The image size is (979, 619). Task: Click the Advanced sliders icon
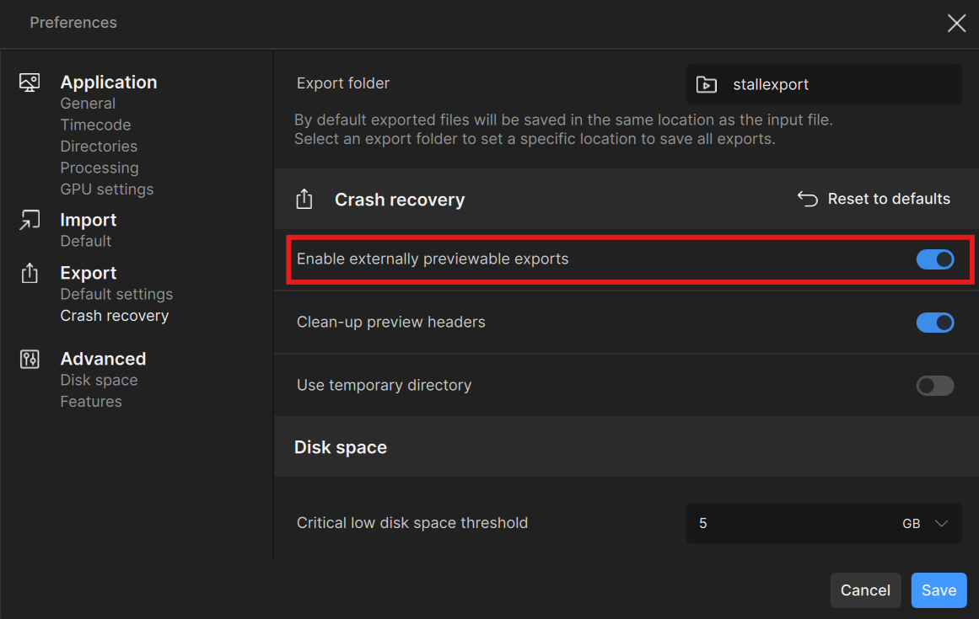[30, 359]
